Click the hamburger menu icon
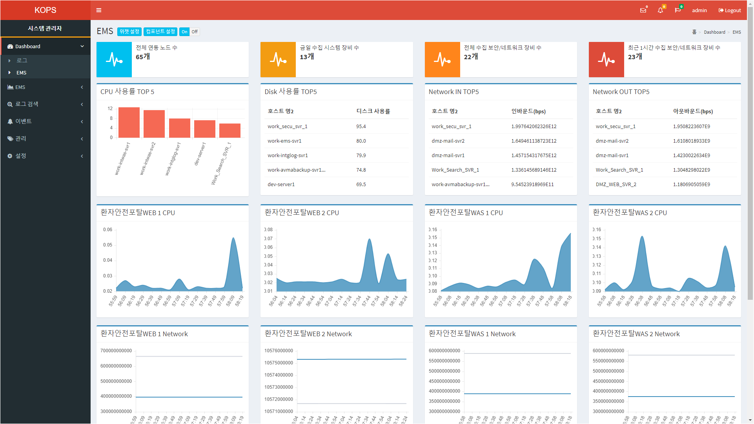Image resolution: width=754 pixels, height=424 pixels. pyautogui.click(x=99, y=10)
